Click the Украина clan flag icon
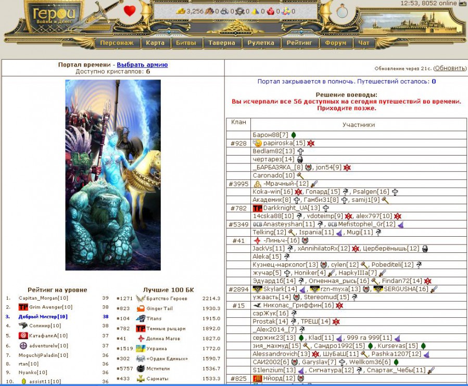Image resolution: width=468 pixels, height=386 pixels. tap(140, 349)
